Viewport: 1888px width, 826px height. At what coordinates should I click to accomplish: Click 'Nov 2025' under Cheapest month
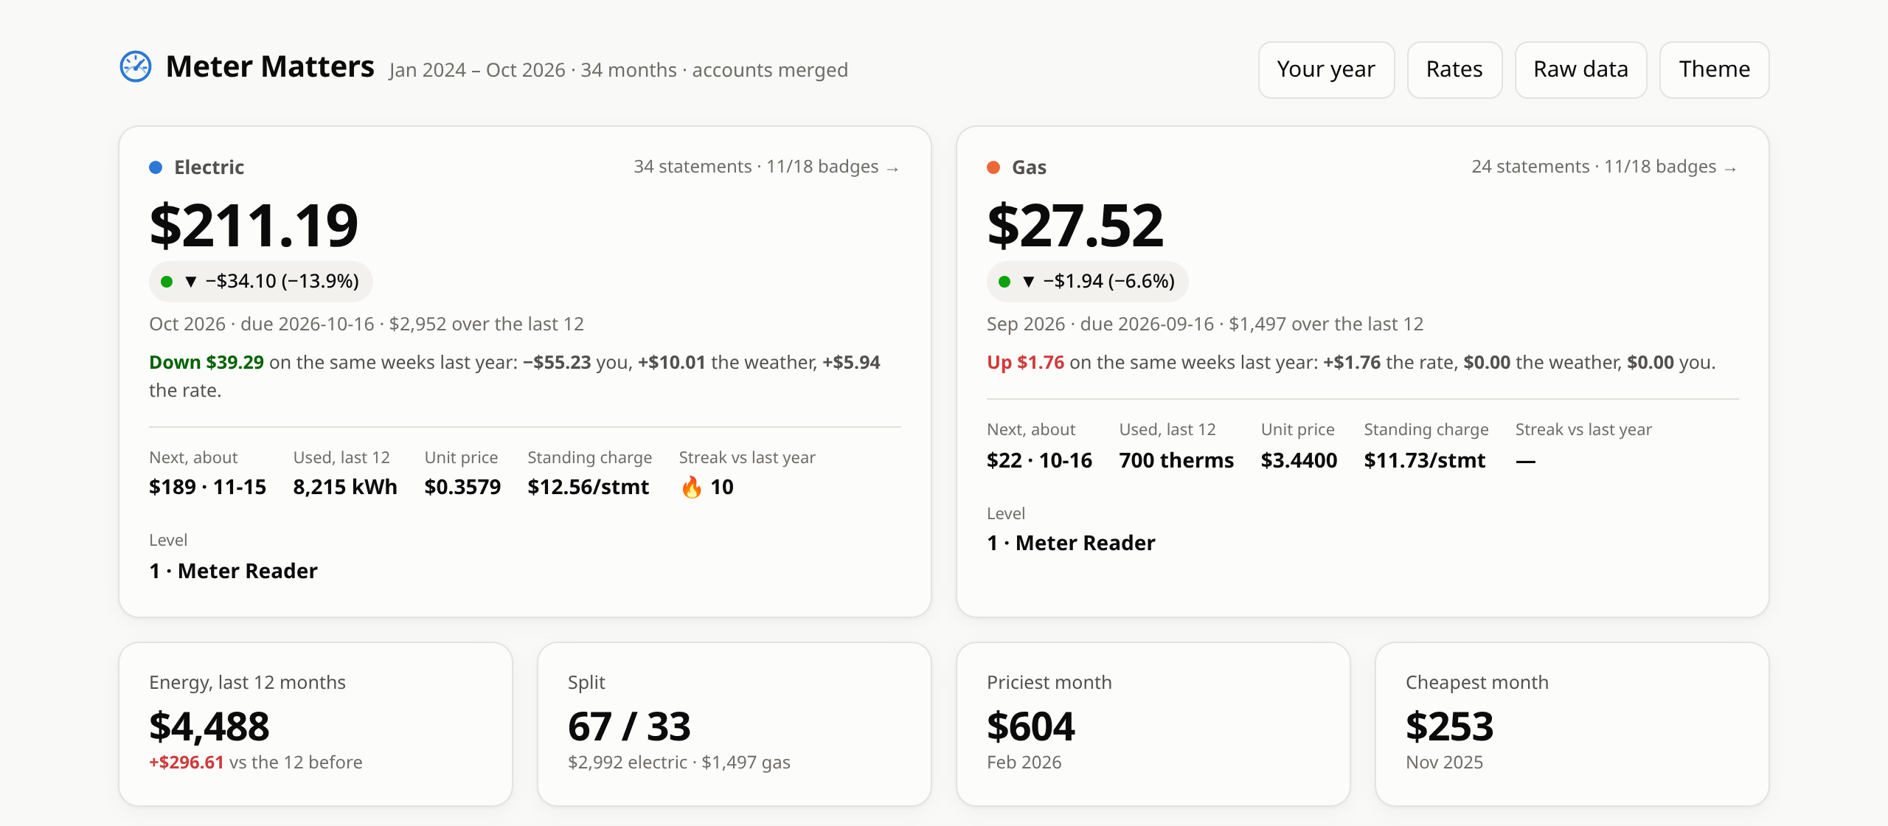point(1444,762)
